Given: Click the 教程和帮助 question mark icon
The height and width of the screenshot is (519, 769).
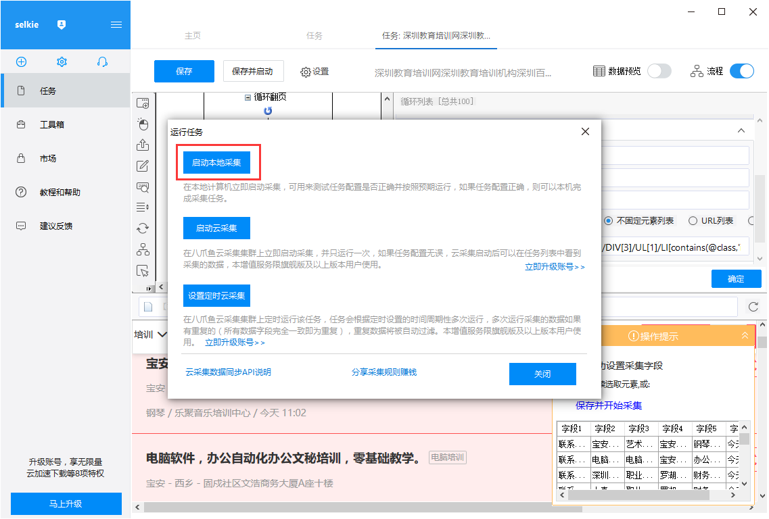Looking at the screenshot, I should point(21,192).
